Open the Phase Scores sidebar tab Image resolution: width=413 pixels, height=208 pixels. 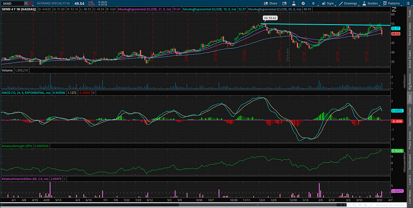pyautogui.click(x=410, y=141)
